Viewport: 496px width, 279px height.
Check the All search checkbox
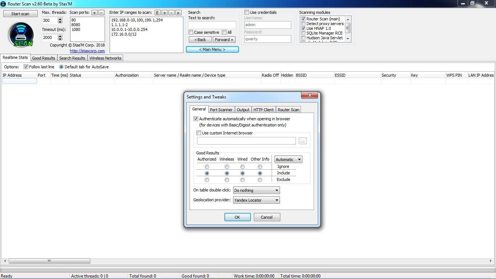224,32
